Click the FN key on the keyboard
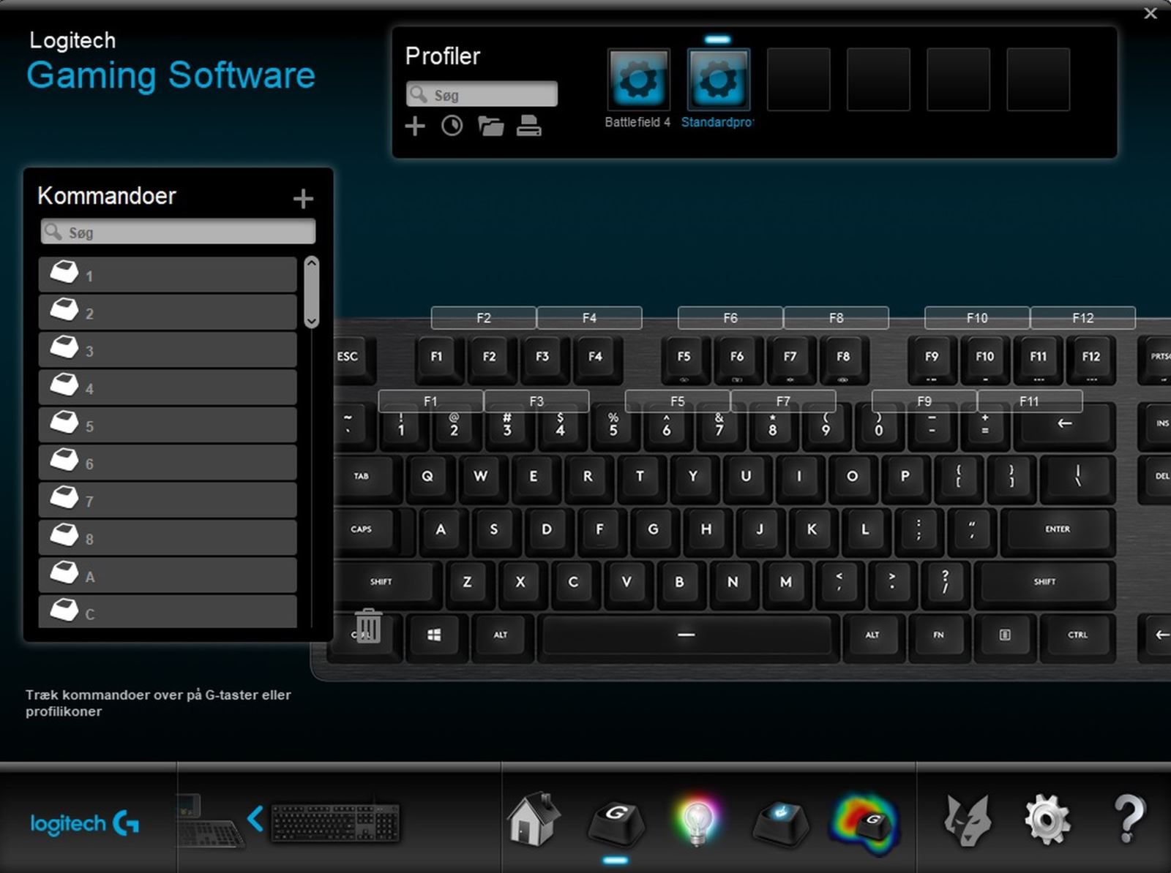Screen dimensions: 1171x873 [938, 636]
